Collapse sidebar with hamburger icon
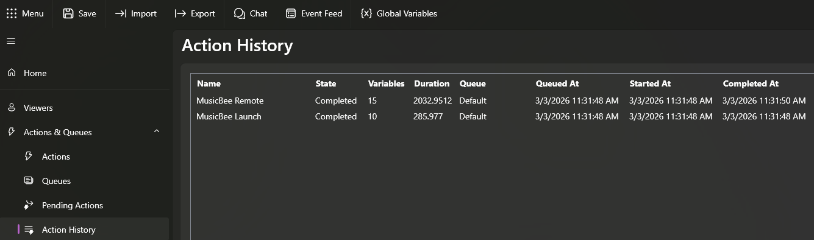This screenshot has width=814, height=240. 11,41
